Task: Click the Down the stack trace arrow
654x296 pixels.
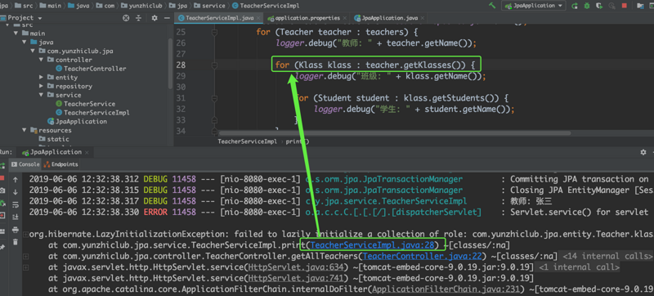Action: click(x=16, y=192)
